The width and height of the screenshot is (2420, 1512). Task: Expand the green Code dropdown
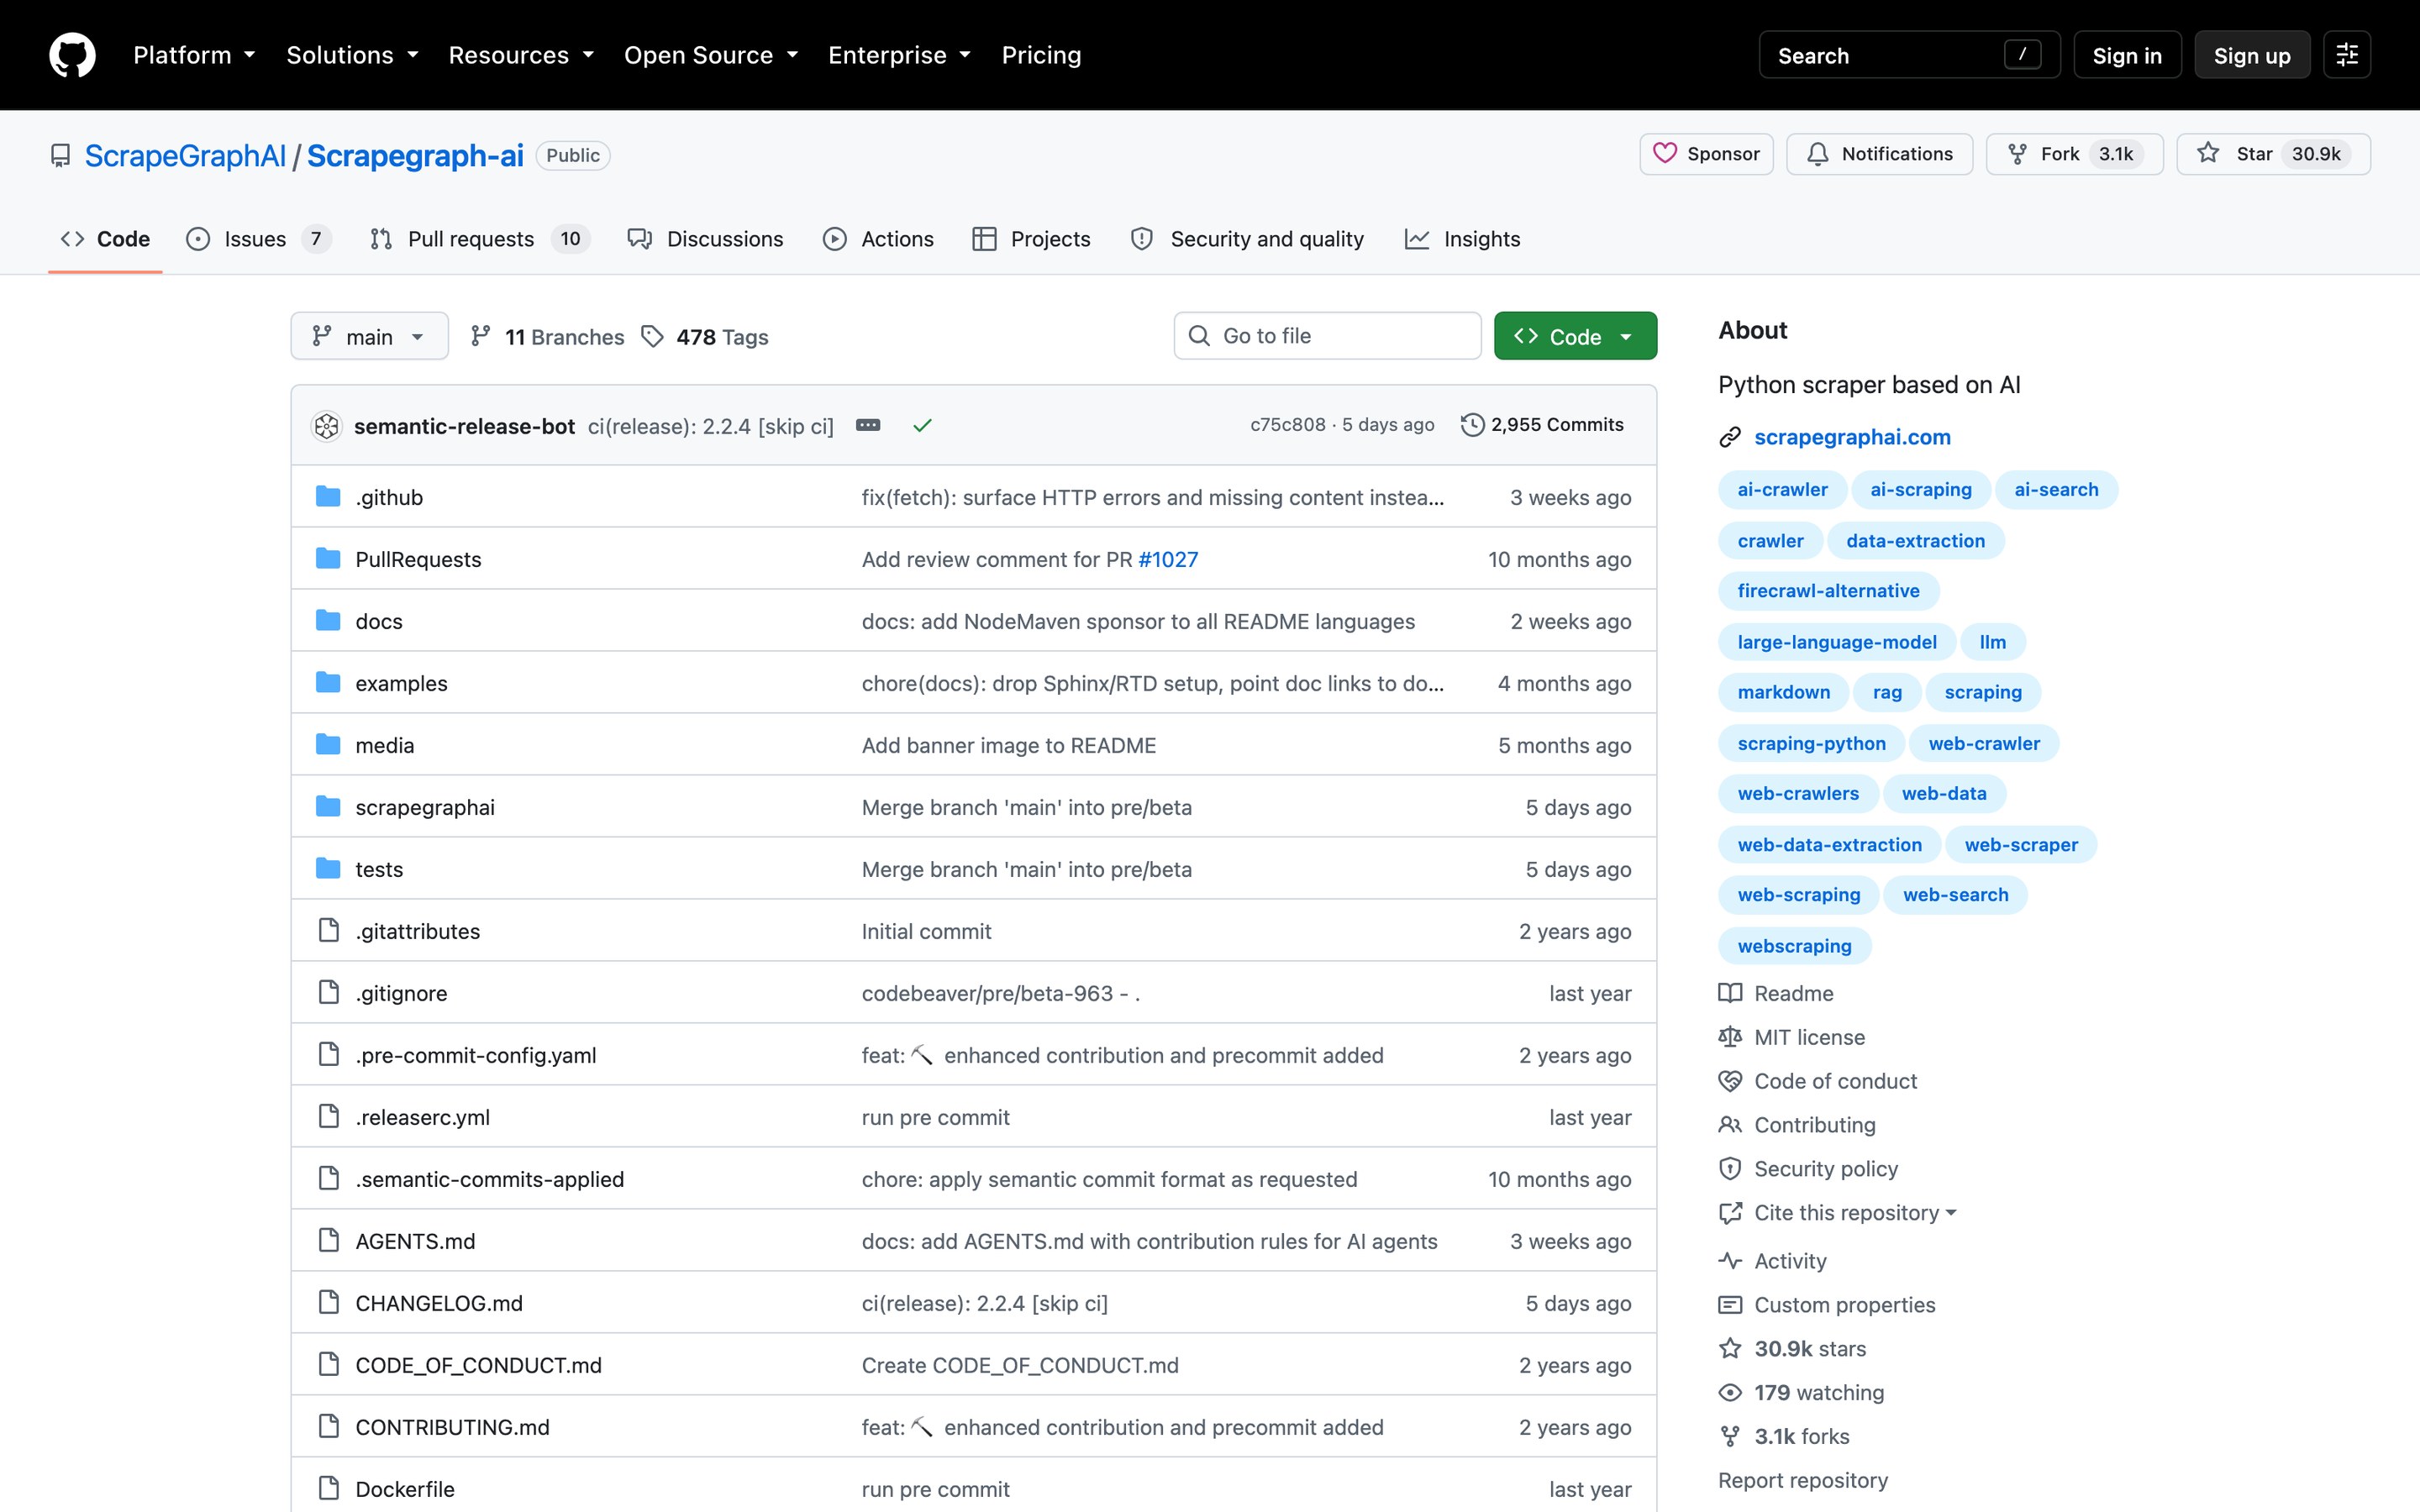1575,336
